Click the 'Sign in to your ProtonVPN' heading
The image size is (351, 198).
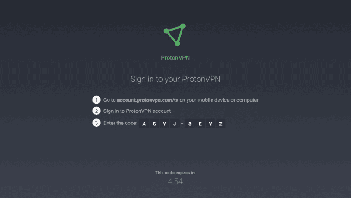(x=175, y=79)
